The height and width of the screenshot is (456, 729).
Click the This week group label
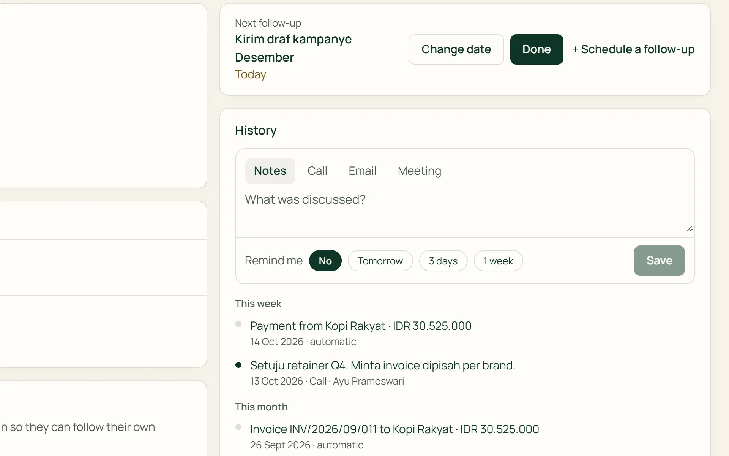(x=258, y=304)
